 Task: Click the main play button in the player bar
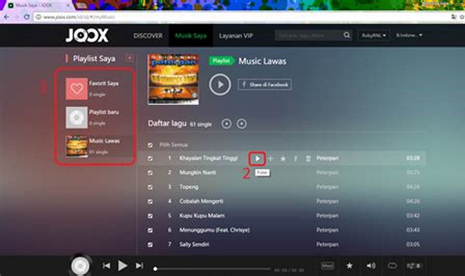(x=122, y=266)
